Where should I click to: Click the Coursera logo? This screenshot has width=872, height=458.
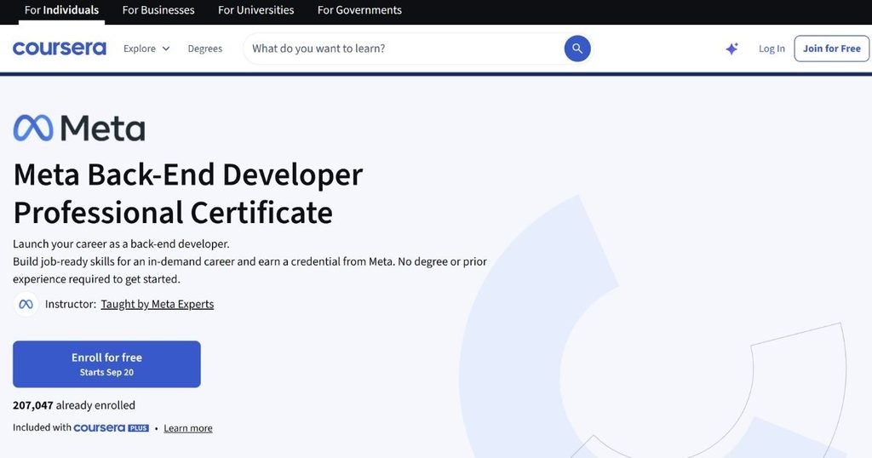[60, 49]
